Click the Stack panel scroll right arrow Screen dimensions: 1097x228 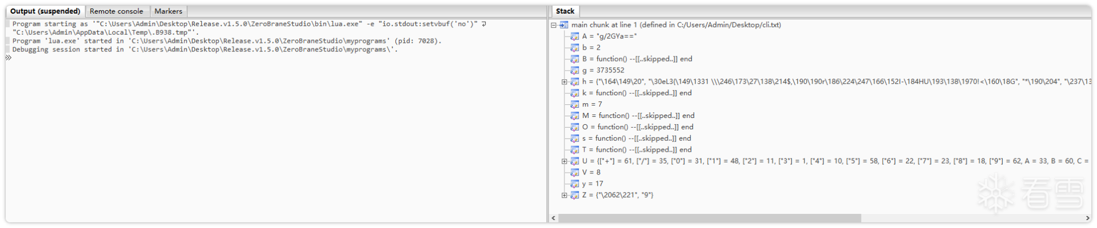pos(1087,218)
